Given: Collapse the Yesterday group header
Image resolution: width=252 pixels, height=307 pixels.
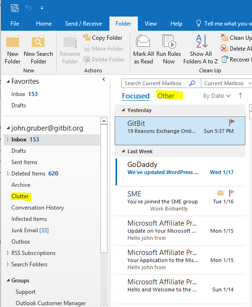Looking at the screenshot, I should [x=123, y=110].
